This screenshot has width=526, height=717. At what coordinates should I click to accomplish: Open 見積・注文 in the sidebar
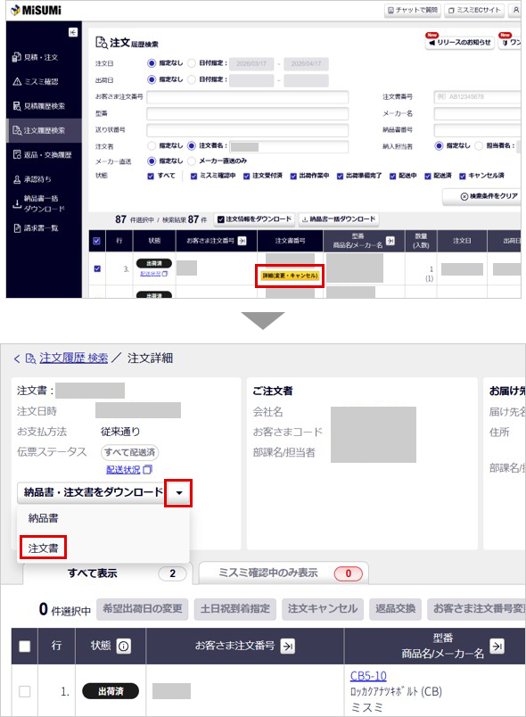[x=36, y=57]
